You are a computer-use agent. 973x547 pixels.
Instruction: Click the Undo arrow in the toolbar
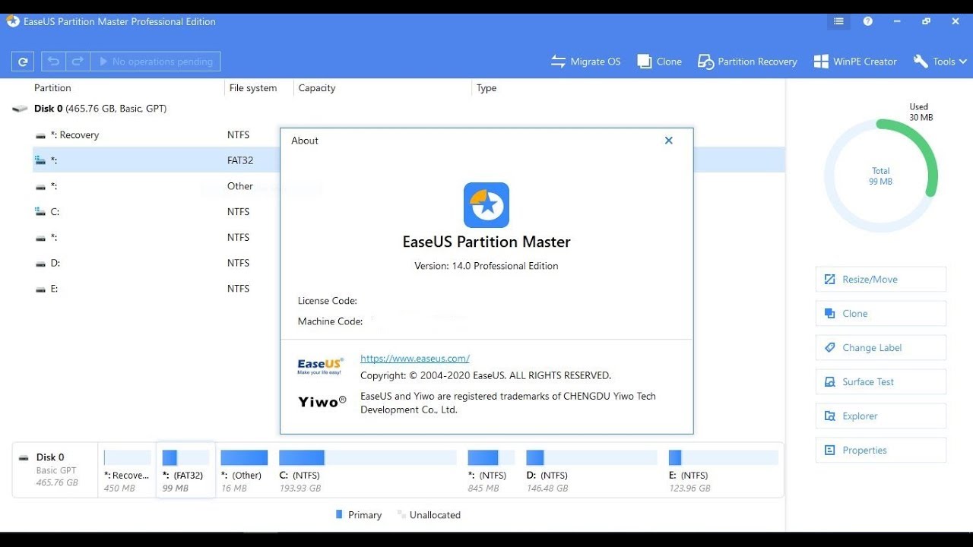pos(54,62)
